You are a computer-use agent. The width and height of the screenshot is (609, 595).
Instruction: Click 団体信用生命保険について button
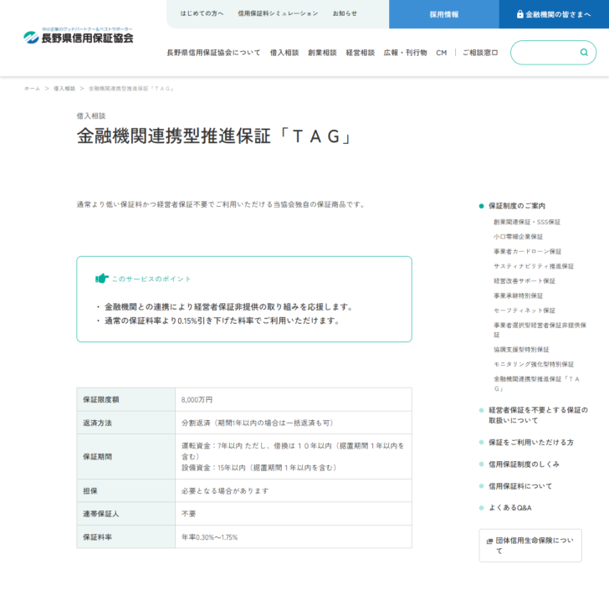pos(530,546)
